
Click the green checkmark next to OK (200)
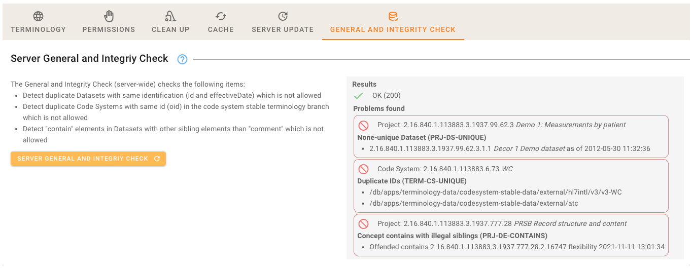359,96
